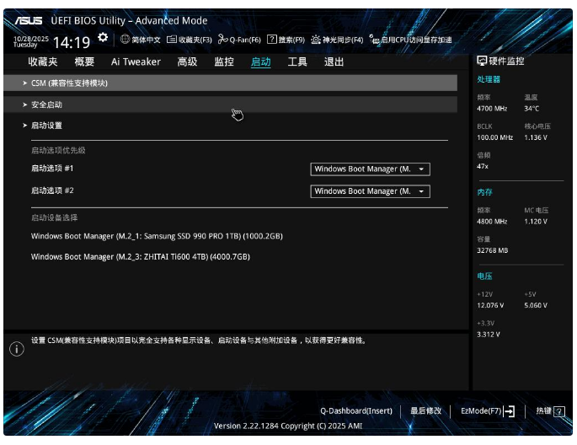Viewport: 577px width, 445px height.
Task: Click the 热键 hotkey question mark icon
Action: (x=559, y=411)
